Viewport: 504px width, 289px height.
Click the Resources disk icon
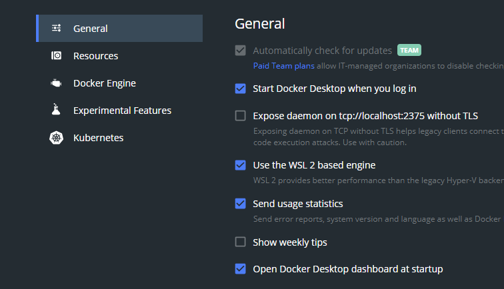point(56,55)
